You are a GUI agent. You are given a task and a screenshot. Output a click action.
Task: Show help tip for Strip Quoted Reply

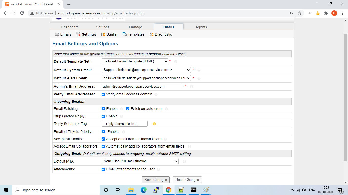[122, 116]
